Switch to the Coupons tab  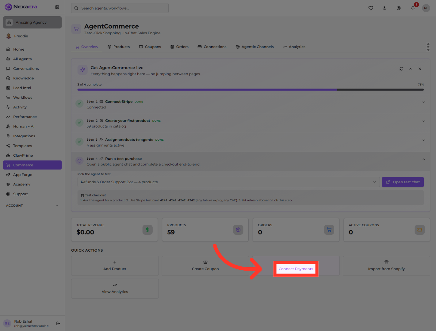(150, 47)
